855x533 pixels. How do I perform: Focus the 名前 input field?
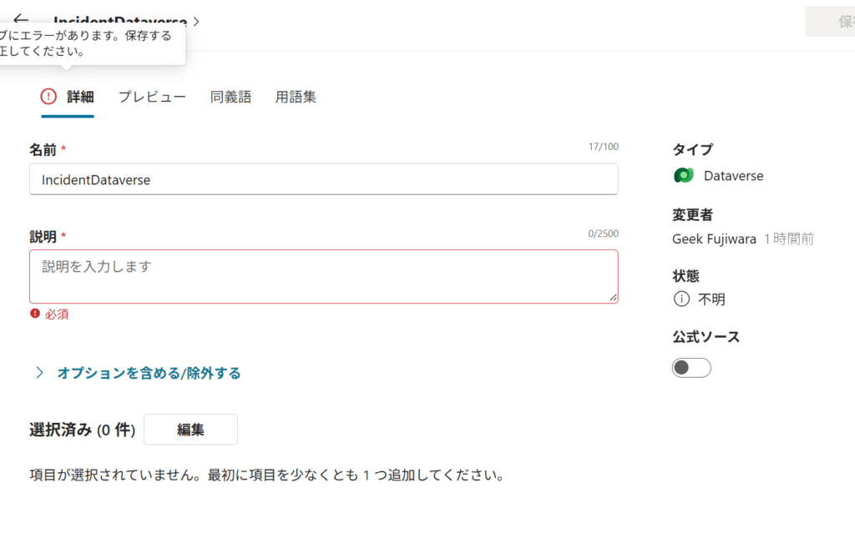(323, 179)
